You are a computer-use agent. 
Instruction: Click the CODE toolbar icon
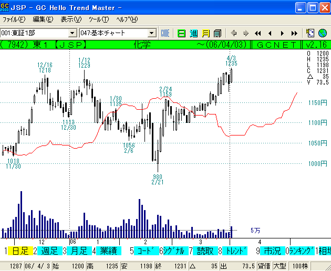165,33
